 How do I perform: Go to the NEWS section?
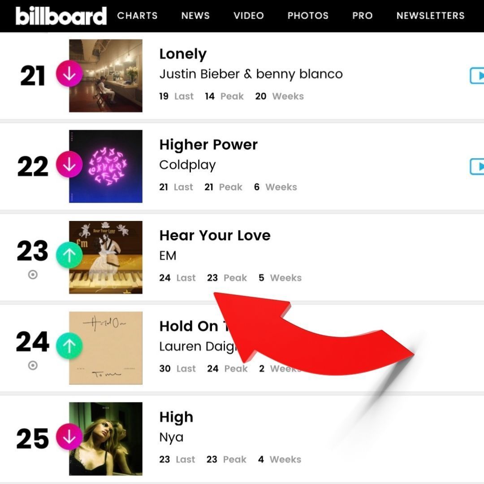[x=195, y=16]
